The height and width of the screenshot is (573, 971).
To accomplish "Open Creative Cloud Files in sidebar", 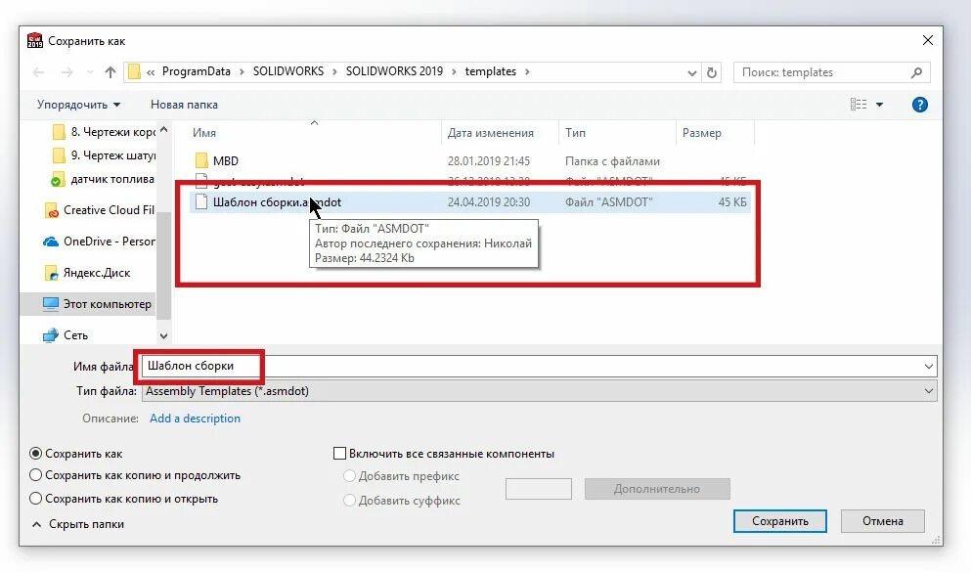I will 100,210.
